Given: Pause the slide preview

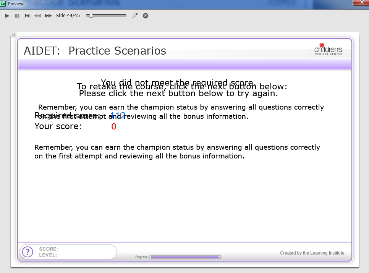Looking at the screenshot, I should pyautogui.click(x=17, y=16).
